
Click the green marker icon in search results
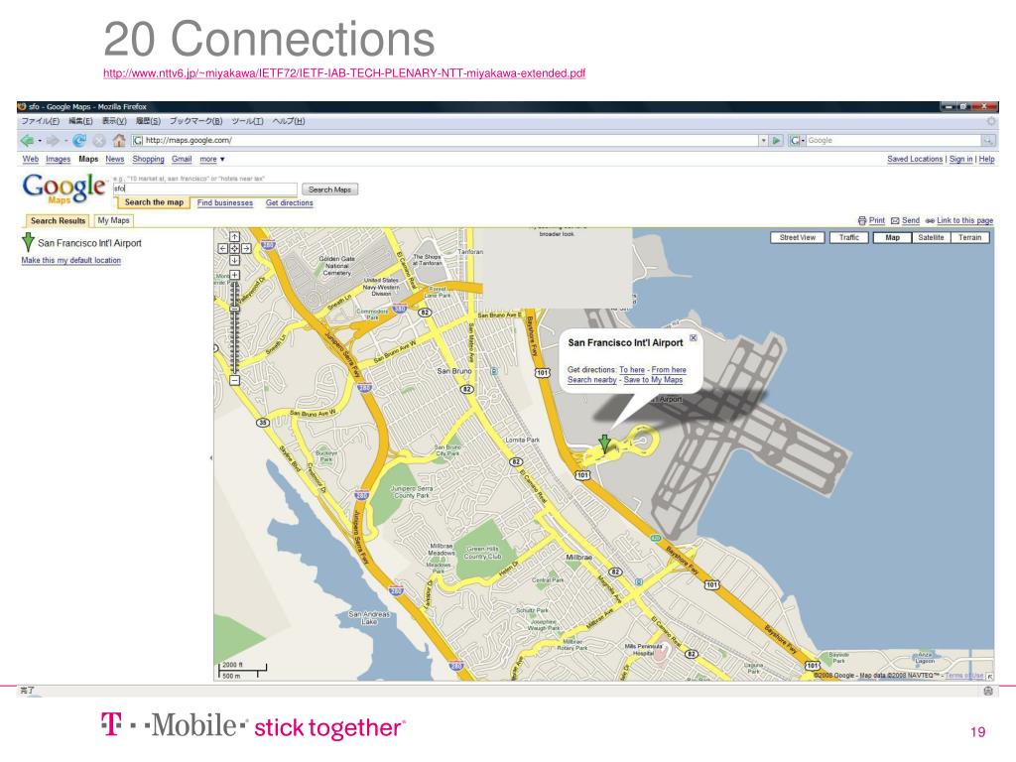(28, 242)
